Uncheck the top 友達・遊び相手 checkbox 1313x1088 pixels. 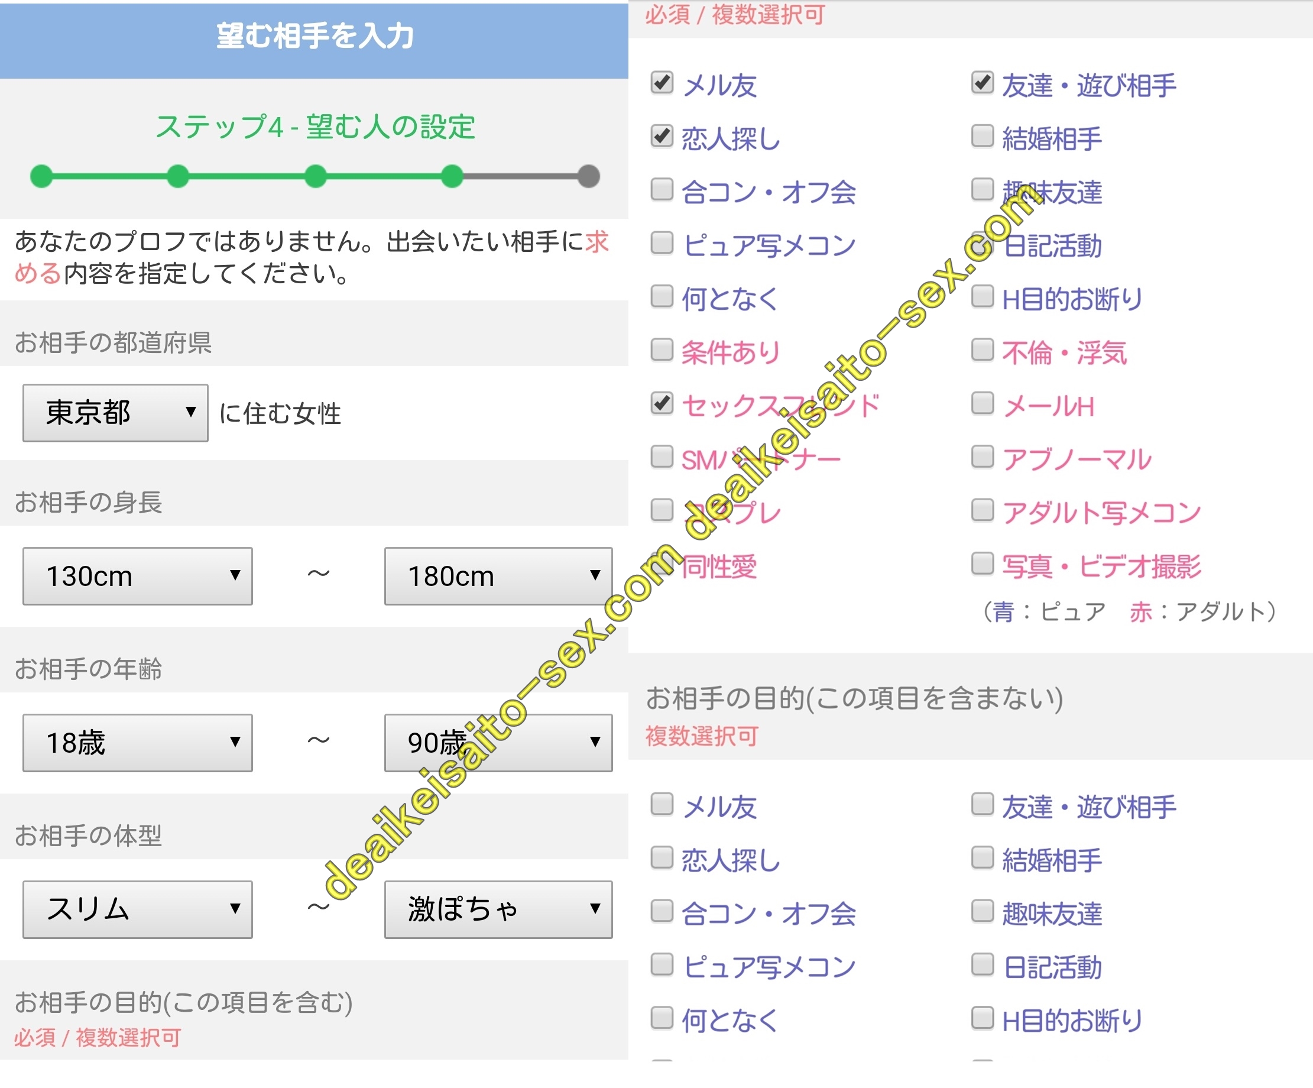pyautogui.click(x=983, y=83)
